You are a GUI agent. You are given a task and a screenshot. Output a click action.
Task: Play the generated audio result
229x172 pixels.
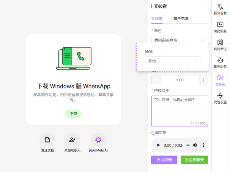pos(158,145)
